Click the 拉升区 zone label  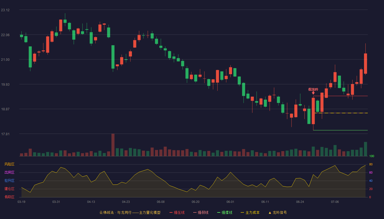9,181
